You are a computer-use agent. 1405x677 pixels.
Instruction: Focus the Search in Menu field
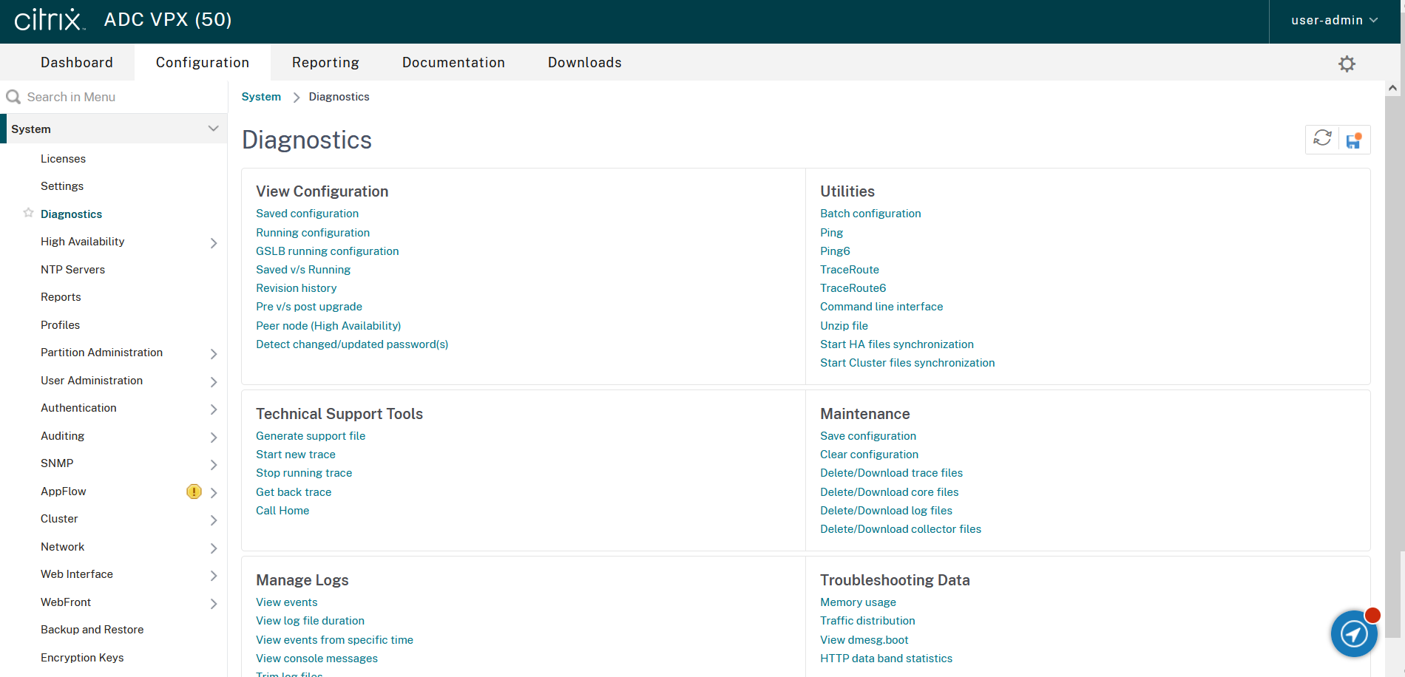[114, 97]
